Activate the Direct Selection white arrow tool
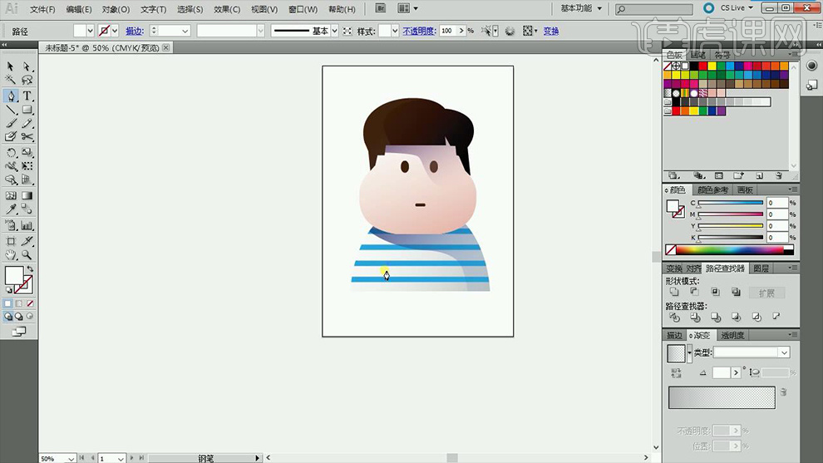Image resolution: width=823 pixels, height=463 pixels. (x=27, y=66)
